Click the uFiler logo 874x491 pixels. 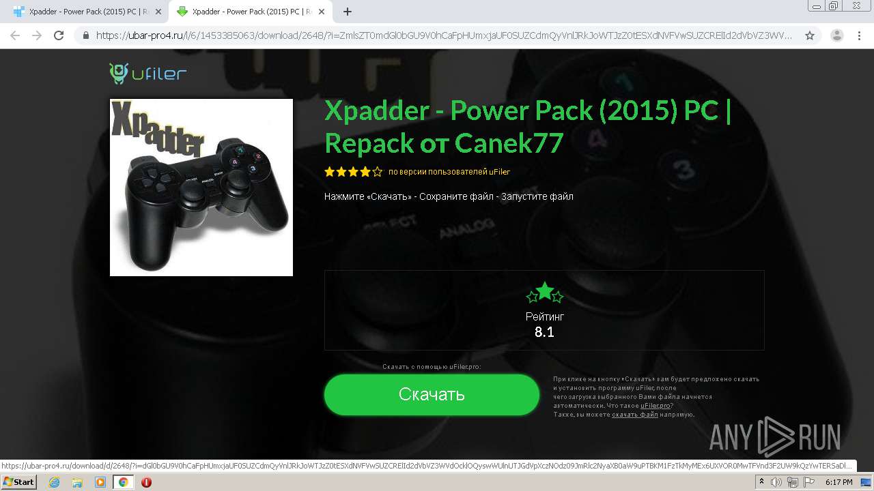tap(148, 74)
